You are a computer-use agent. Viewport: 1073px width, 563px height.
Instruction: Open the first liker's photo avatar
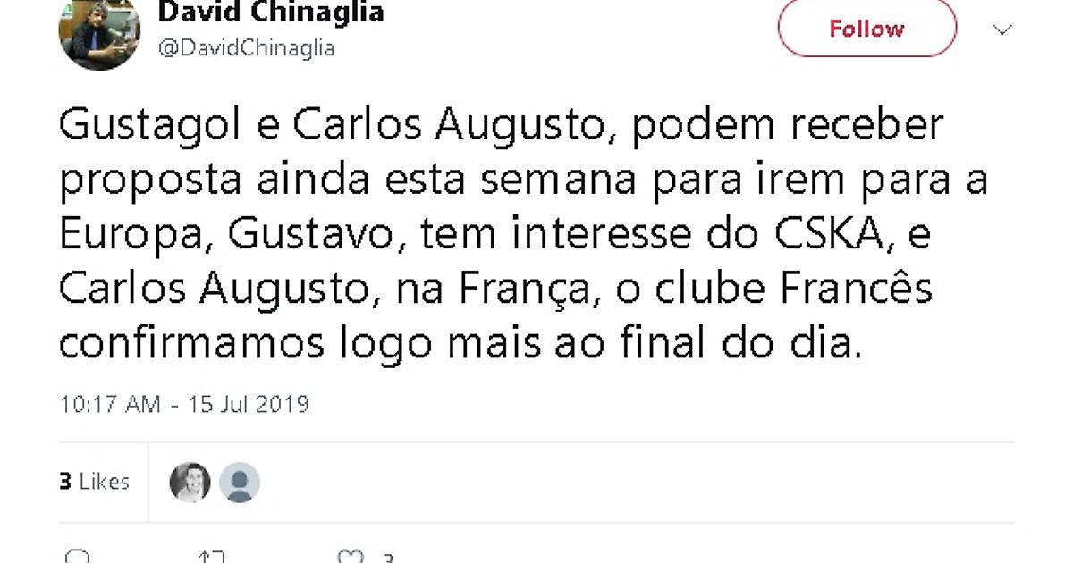pyautogui.click(x=190, y=483)
